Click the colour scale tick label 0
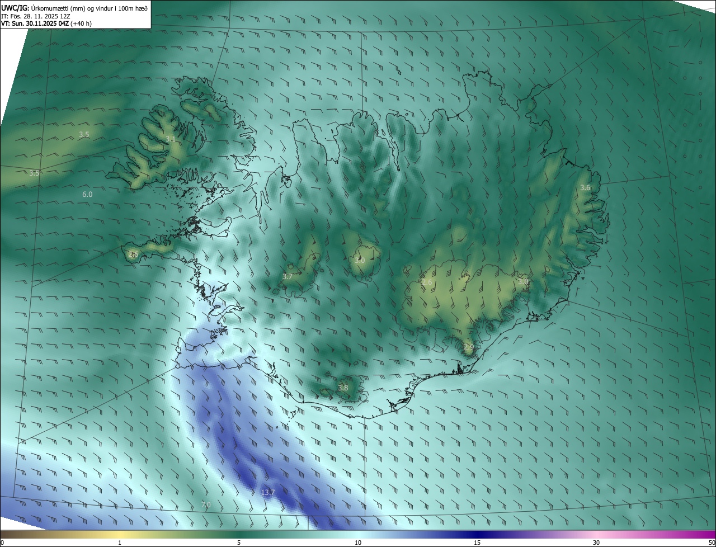The height and width of the screenshot is (547, 716). [2, 543]
